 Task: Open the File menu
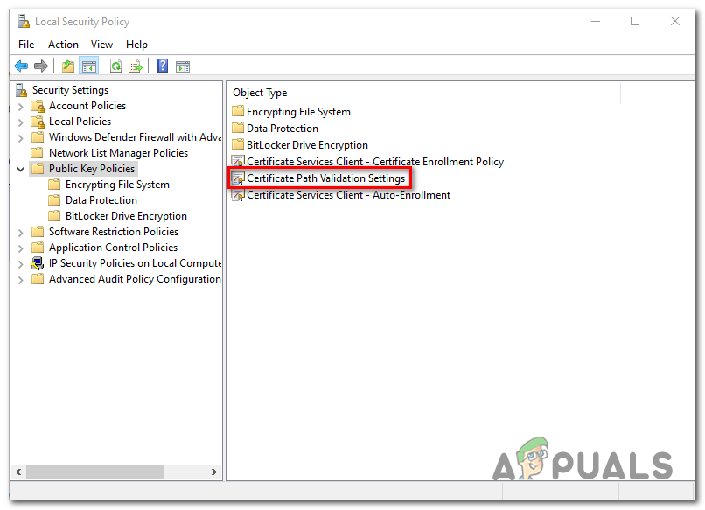(26, 45)
